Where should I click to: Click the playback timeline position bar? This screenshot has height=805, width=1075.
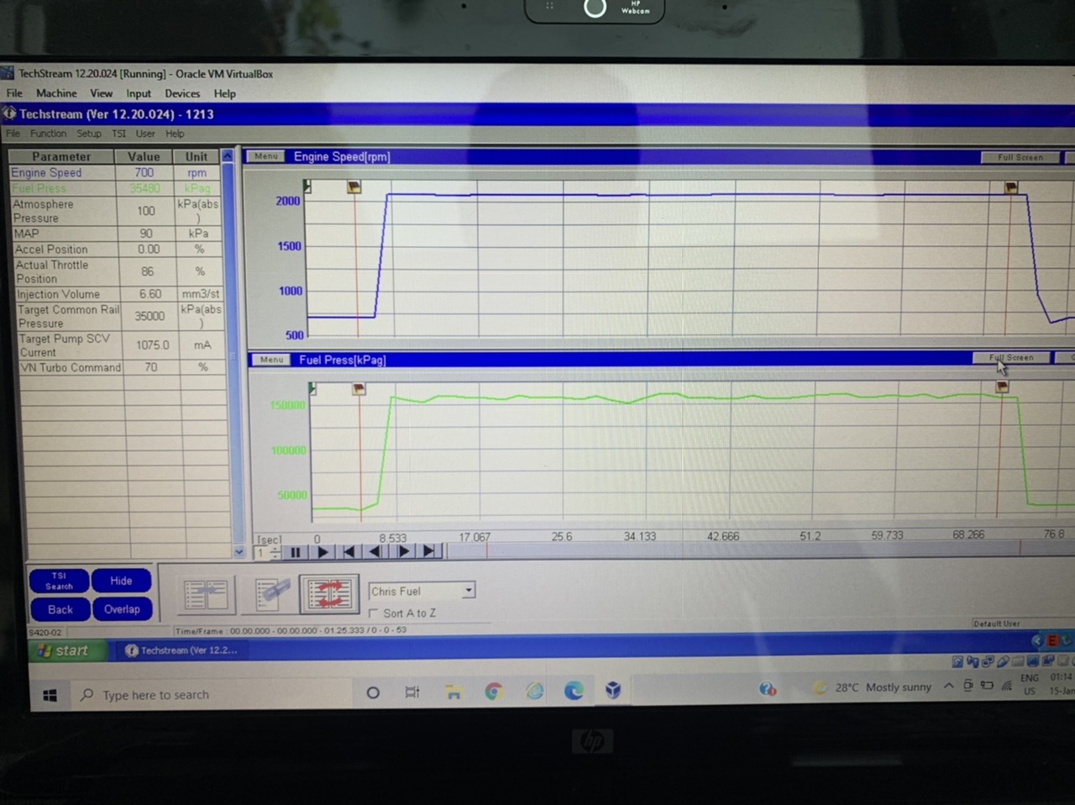pyautogui.click(x=760, y=550)
